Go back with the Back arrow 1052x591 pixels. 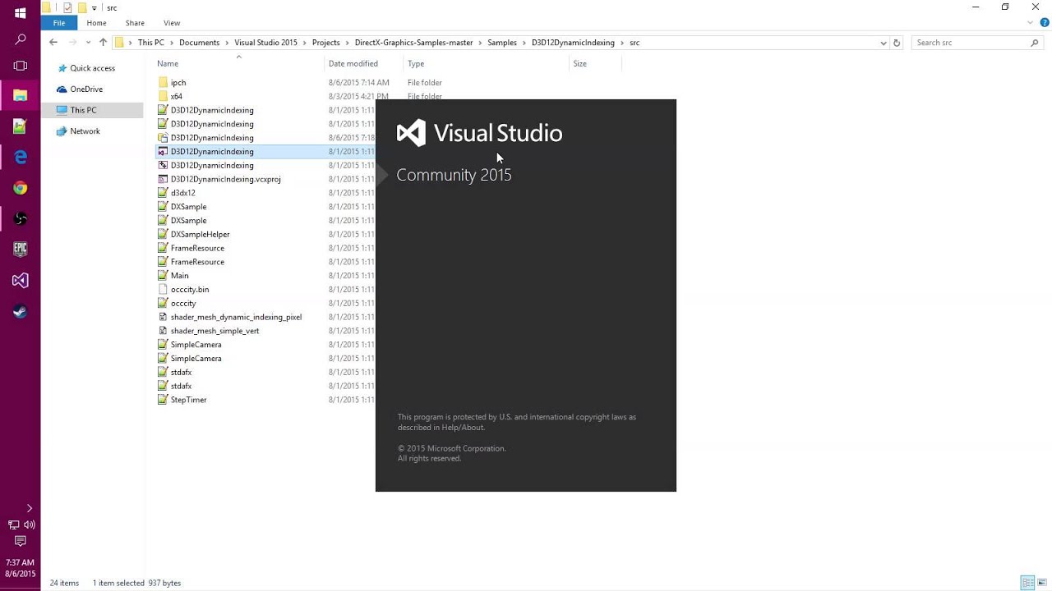[x=53, y=43]
